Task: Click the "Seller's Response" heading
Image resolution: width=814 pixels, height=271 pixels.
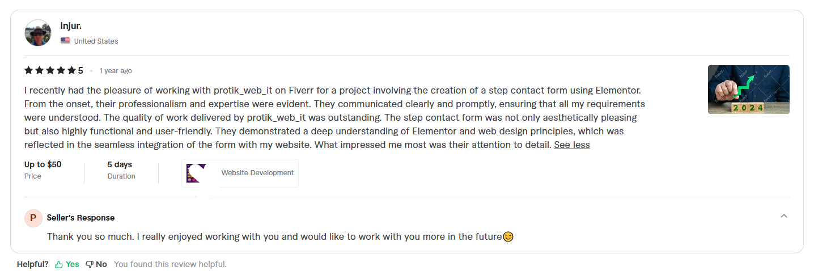Action: (x=80, y=218)
